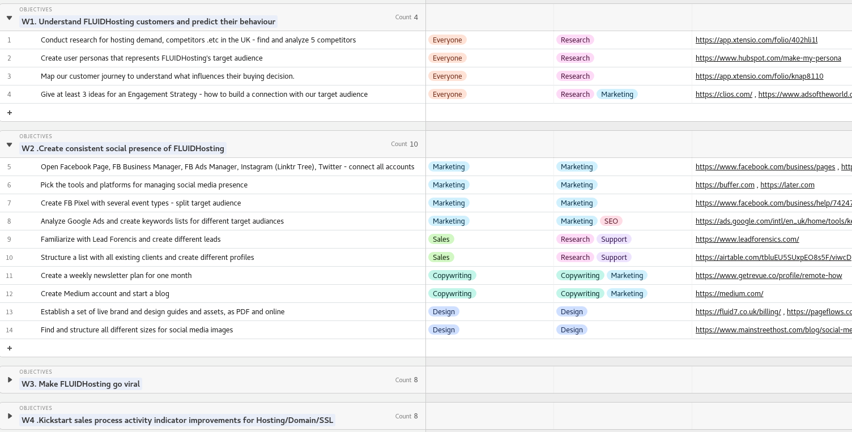The width and height of the screenshot is (852, 432).
Task: Select the 'Analyze Google Ads' task cell
Action: click(162, 221)
